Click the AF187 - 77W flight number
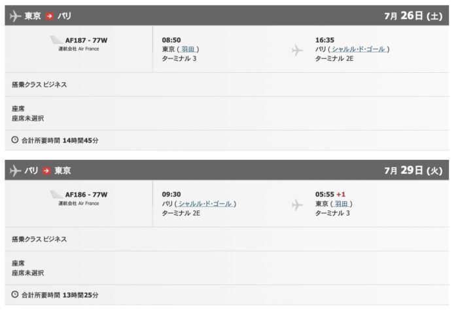This screenshot has width=458, height=312. coord(86,41)
